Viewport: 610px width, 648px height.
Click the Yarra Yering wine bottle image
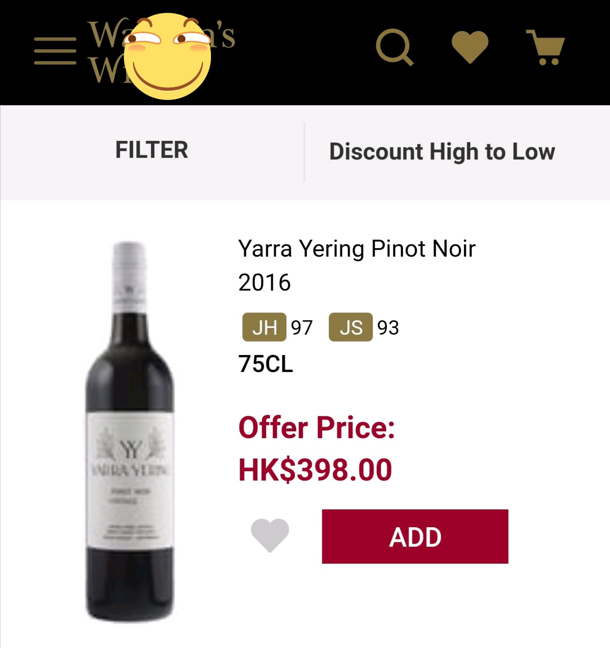[130, 432]
